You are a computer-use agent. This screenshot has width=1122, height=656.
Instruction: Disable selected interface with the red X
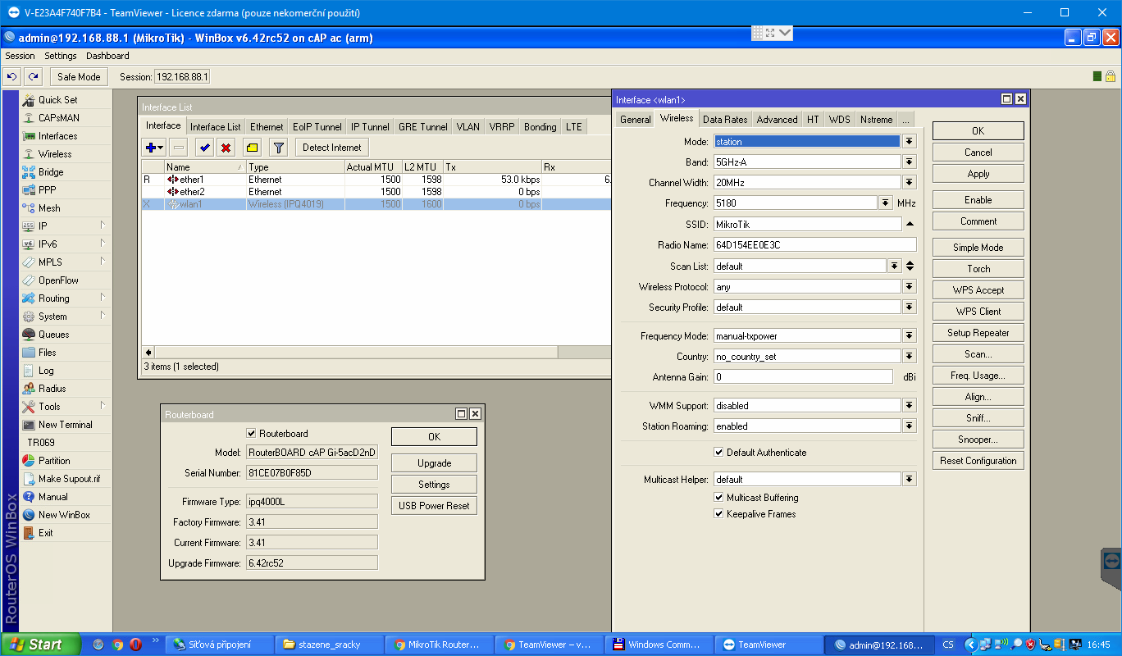pyautogui.click(x=226, y=148)
